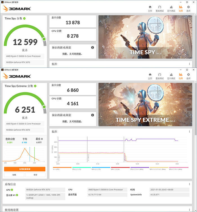Click the timestamp 2021-01-05 20:43 +08:00

click(169, 190)
